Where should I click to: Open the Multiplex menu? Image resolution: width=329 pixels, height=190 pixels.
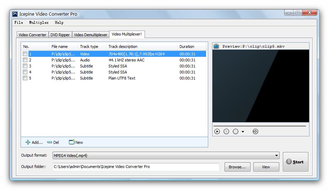[x=39, y=22]
